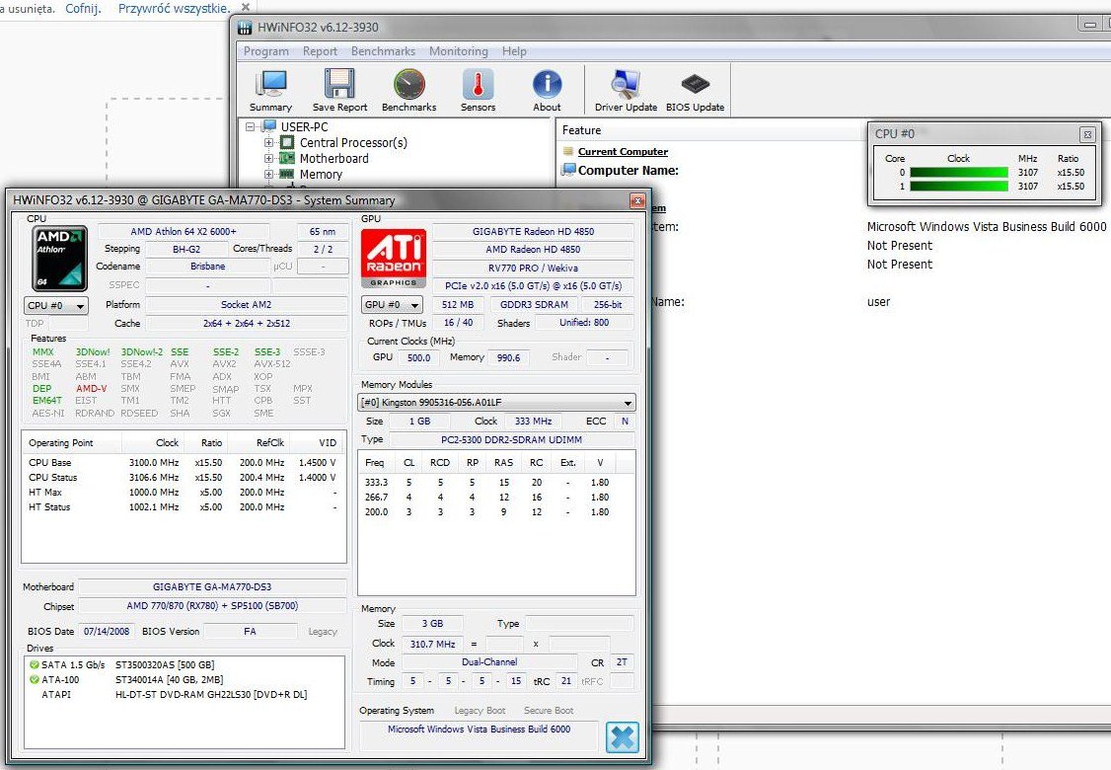Image resolution: width=1111 pixels, height=770 pixels.
Task: Open the Report menu
Action: [320, 51]
